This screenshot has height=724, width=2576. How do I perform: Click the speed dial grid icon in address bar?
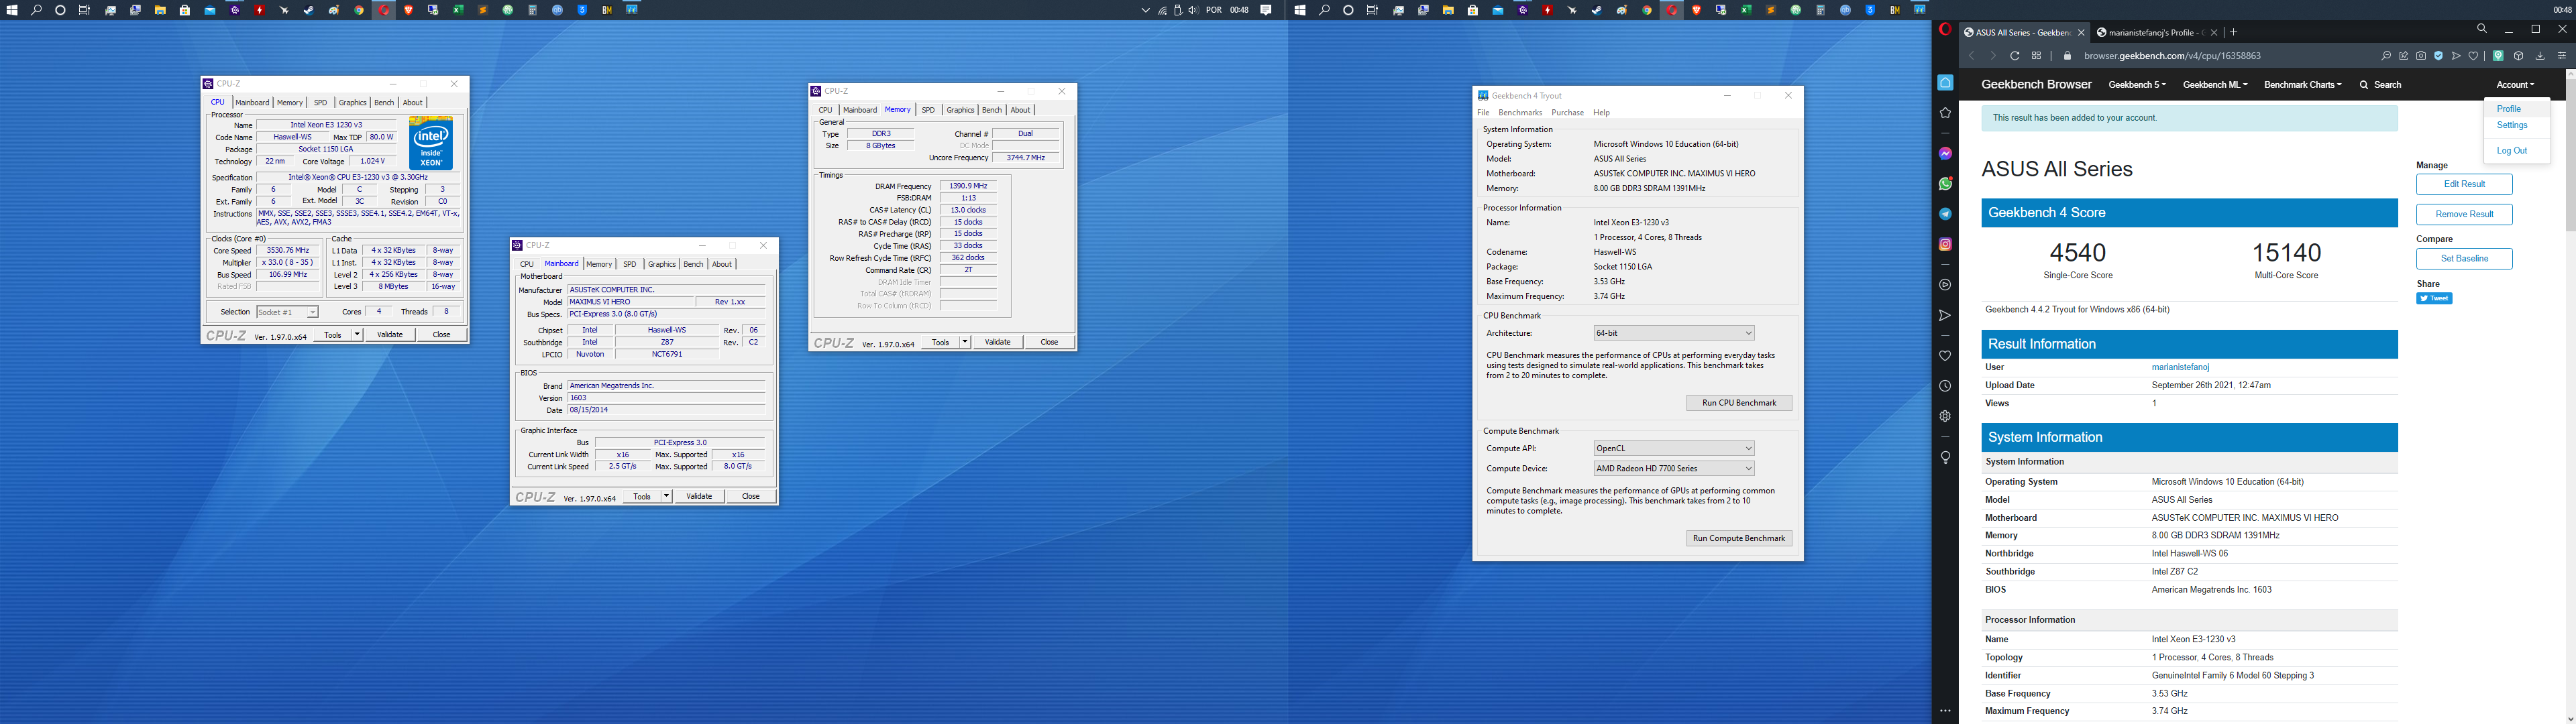point(2036,56)
